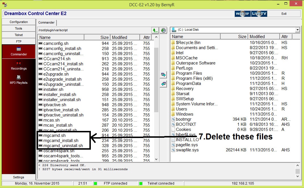This screenshot has width=304, height=188.
Task: Select the BOOTNXT file icon
Action: [x=173, y=124]
